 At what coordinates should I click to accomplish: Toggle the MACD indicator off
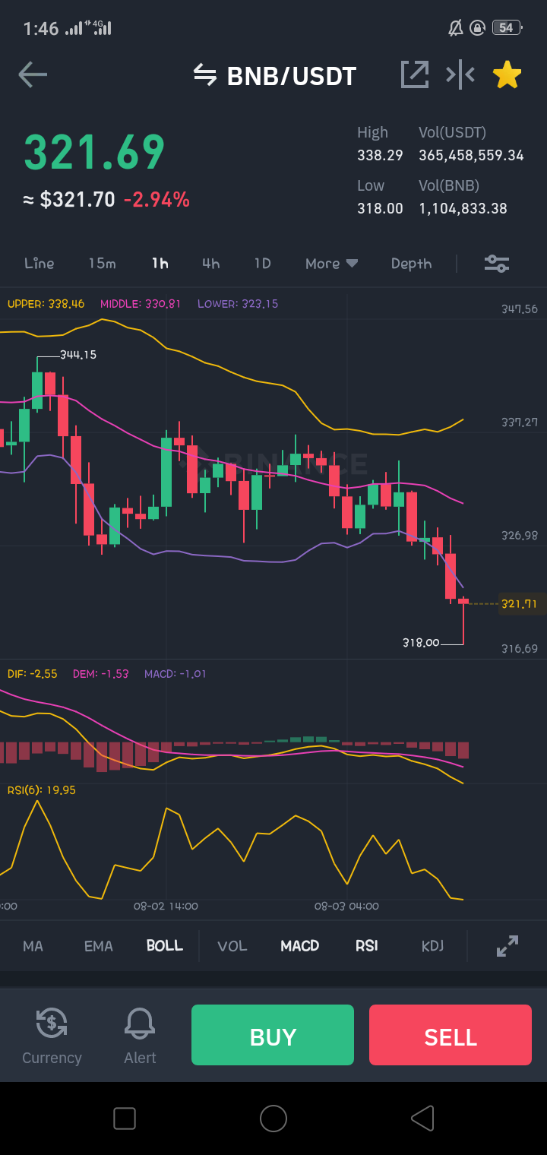pos(300,946)
